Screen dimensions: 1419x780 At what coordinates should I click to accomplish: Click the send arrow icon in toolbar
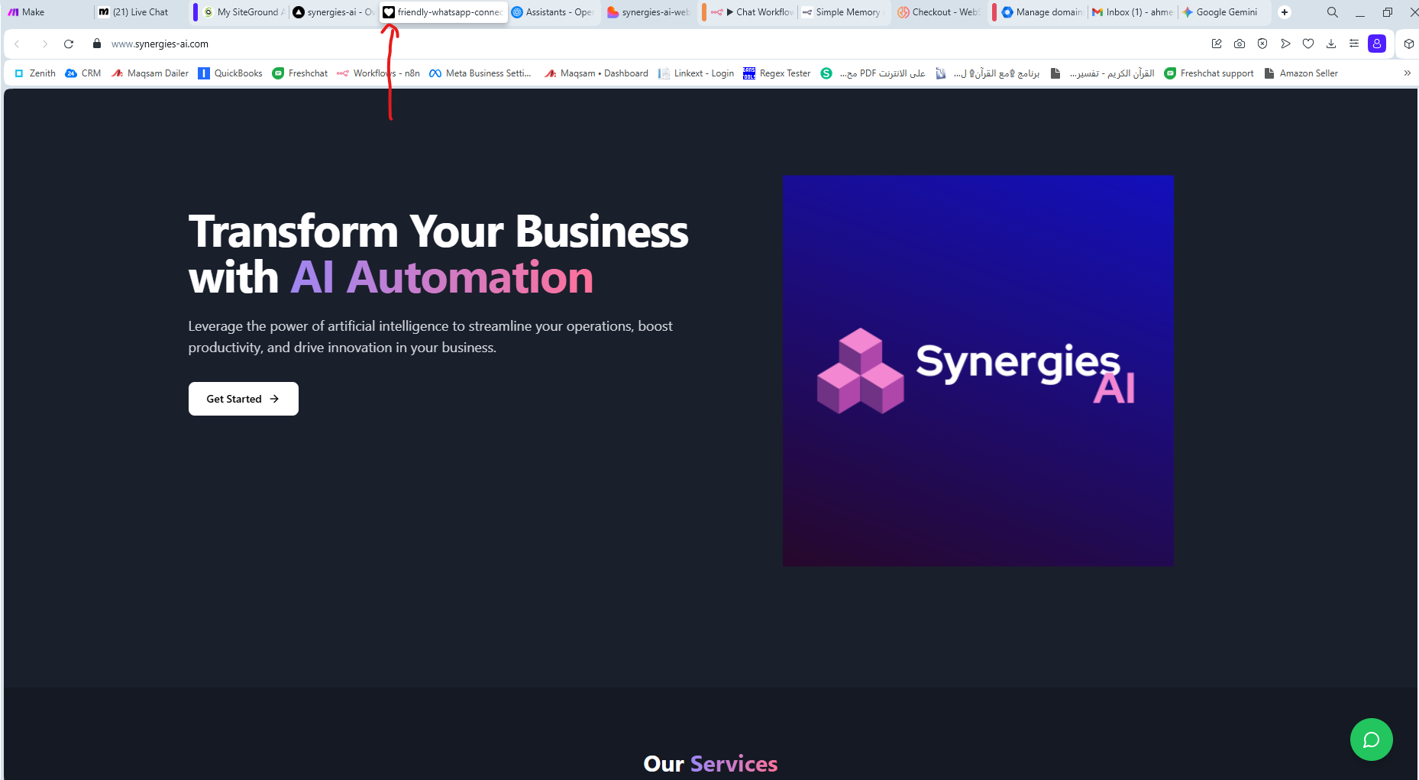click(1285, 44)
